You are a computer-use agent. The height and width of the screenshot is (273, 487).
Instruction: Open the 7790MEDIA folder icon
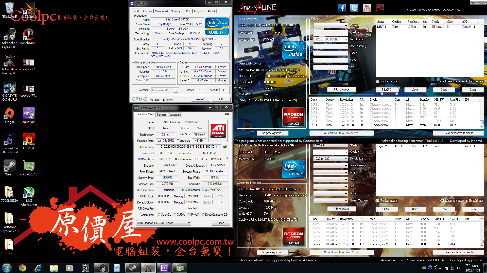coord(9,194)
